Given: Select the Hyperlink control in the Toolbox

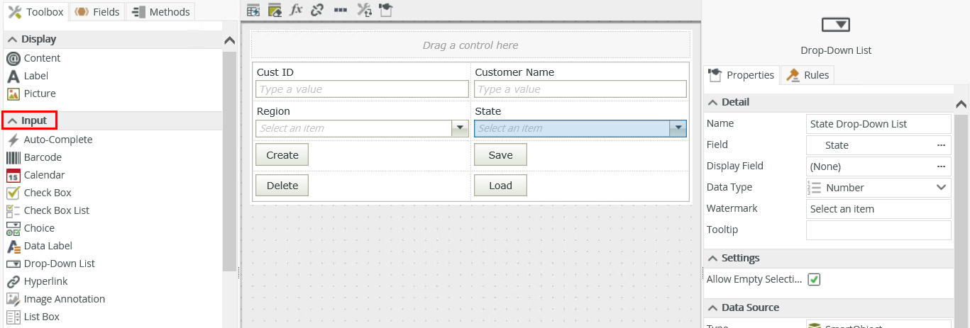Looking at the screenshot, I should point(45,281).
